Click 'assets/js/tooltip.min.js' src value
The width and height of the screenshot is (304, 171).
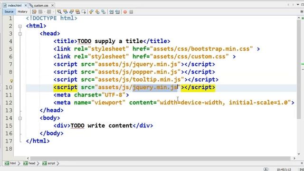tap(139, 80)
